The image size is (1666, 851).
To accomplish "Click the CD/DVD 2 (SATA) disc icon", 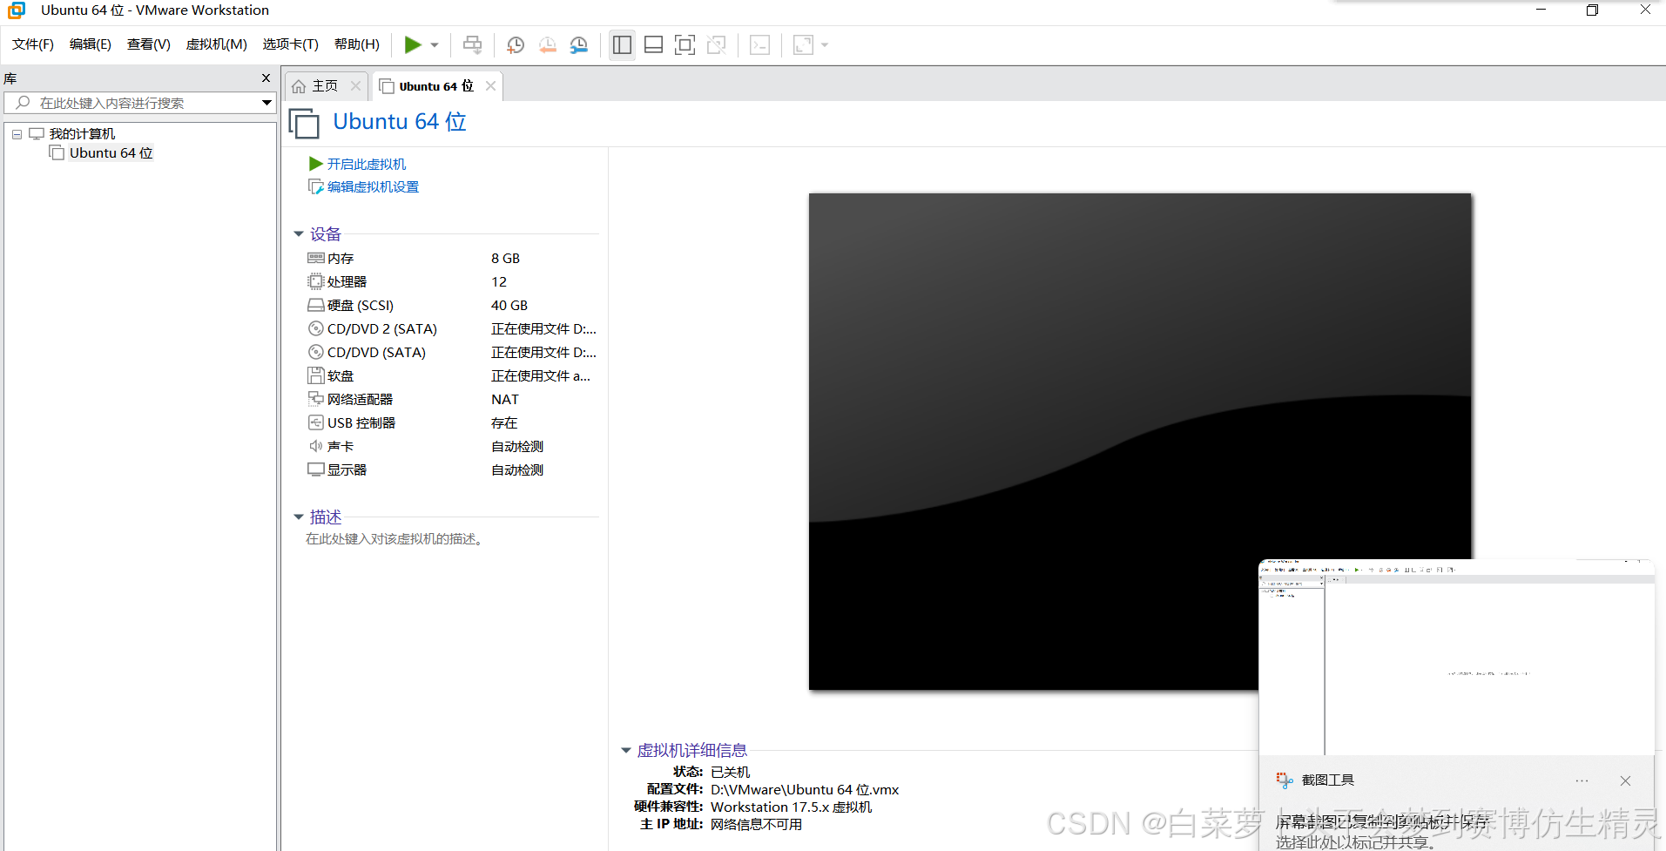I will (316, 328).
